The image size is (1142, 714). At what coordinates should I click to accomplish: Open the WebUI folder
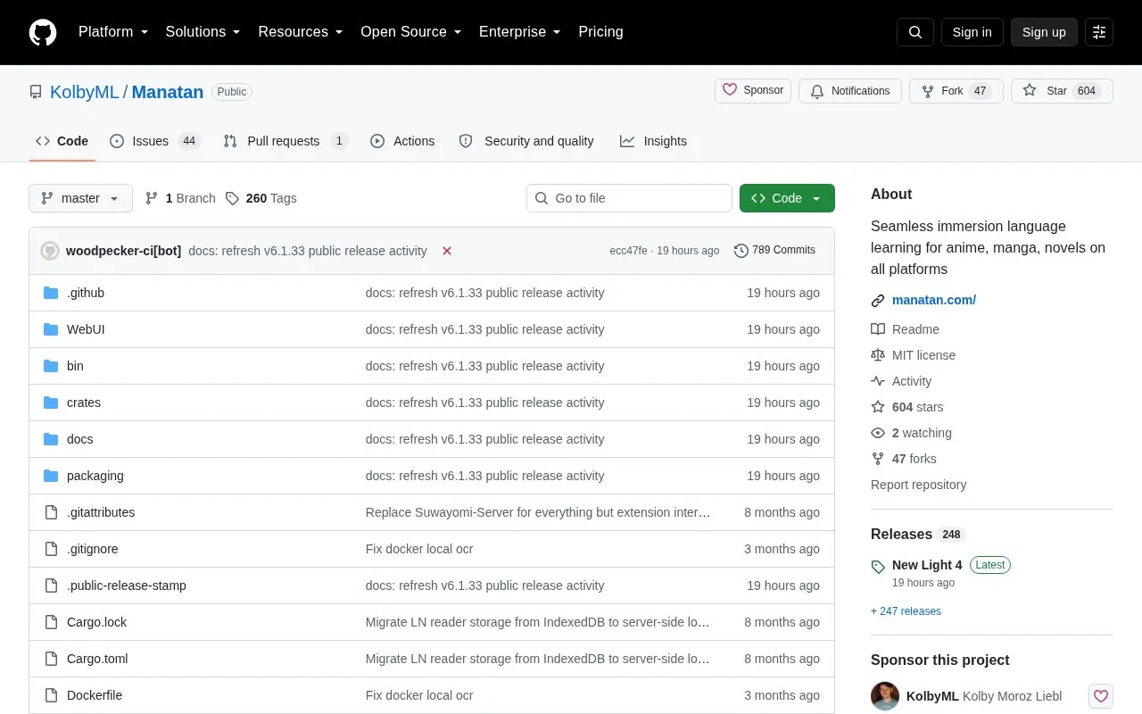pos(86,329)
